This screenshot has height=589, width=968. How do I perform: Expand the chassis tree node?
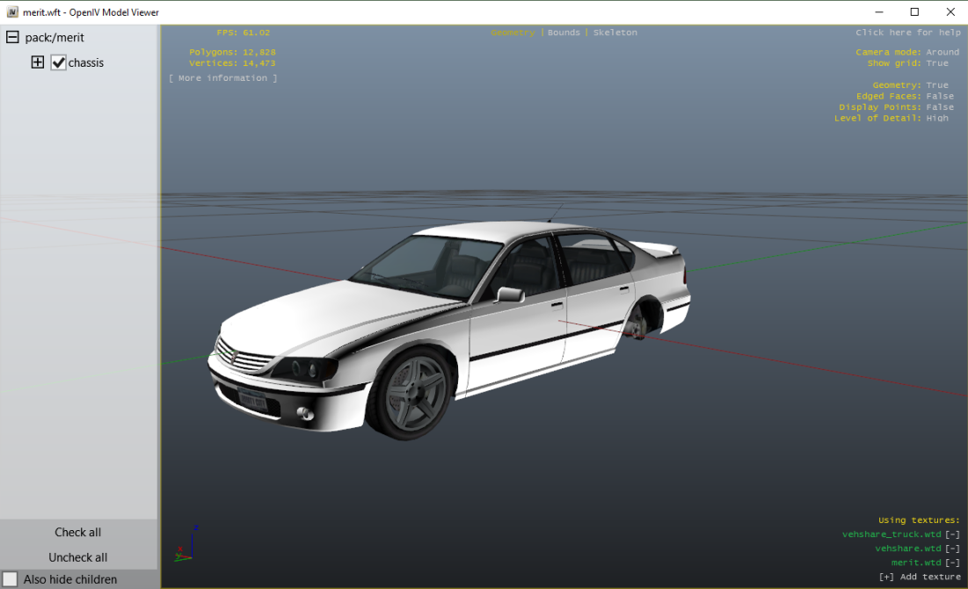38,62
